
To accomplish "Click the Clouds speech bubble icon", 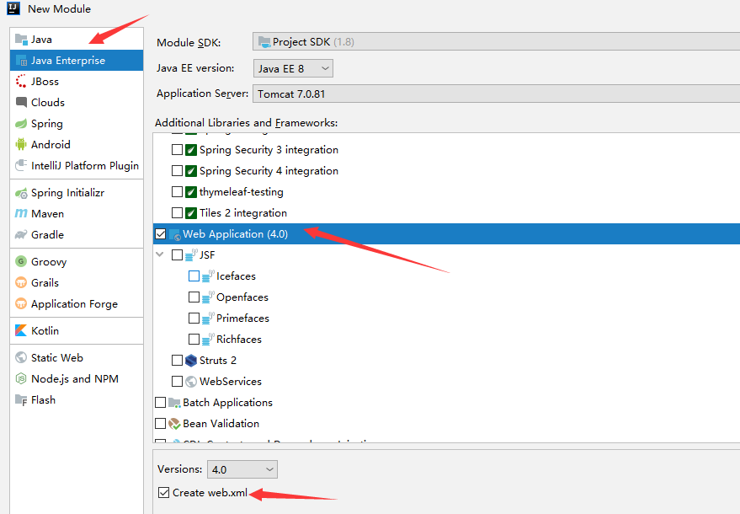I will 21,102.
